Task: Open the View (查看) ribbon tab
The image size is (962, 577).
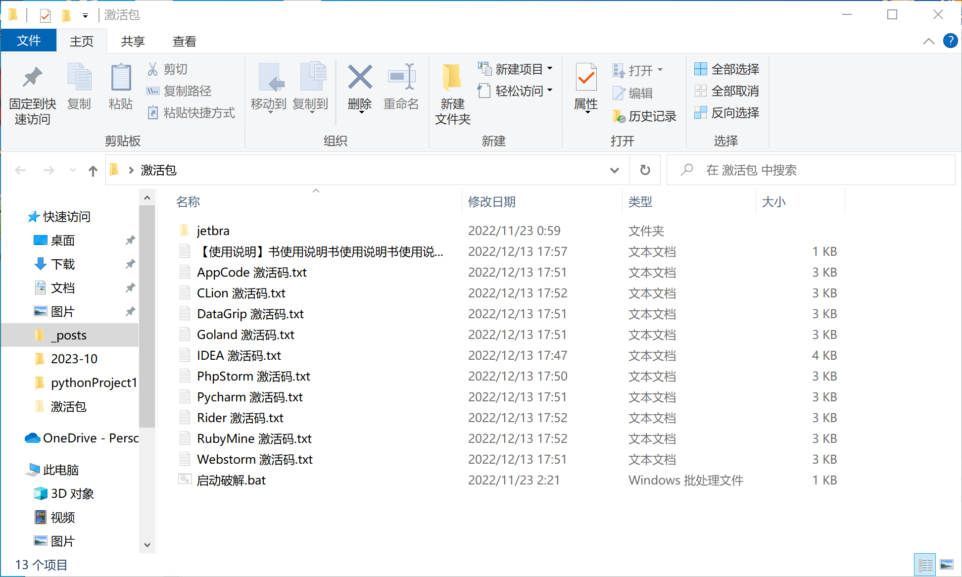Action: [x=184, y=42]
